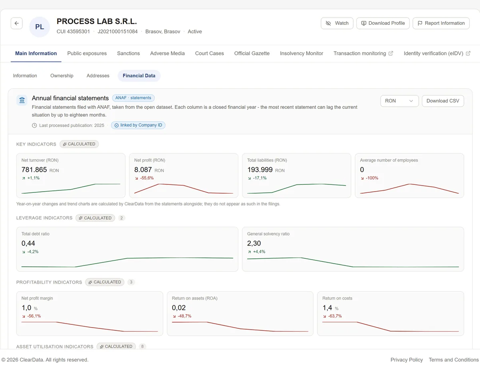Open the Insolvency Monitor tab
The image size is (480, 370).
click(x=302, y=53)
